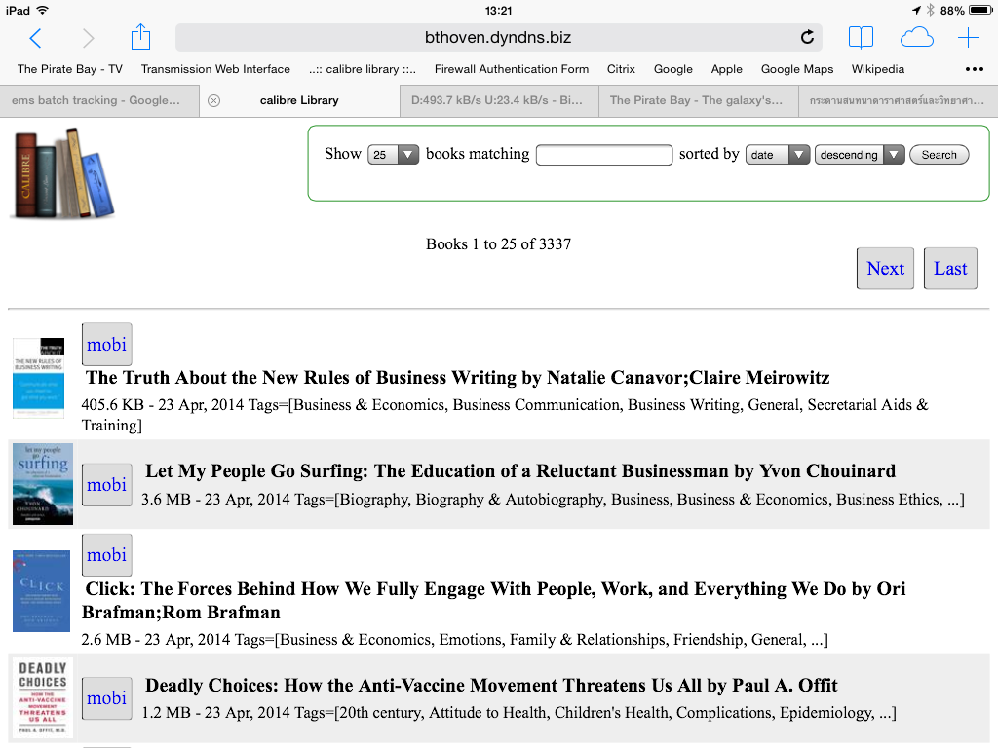Image resolution: width=998 pixels, height=748 pixels.
Task: Tap the Safari forward arrow
Action: point(88,38)
